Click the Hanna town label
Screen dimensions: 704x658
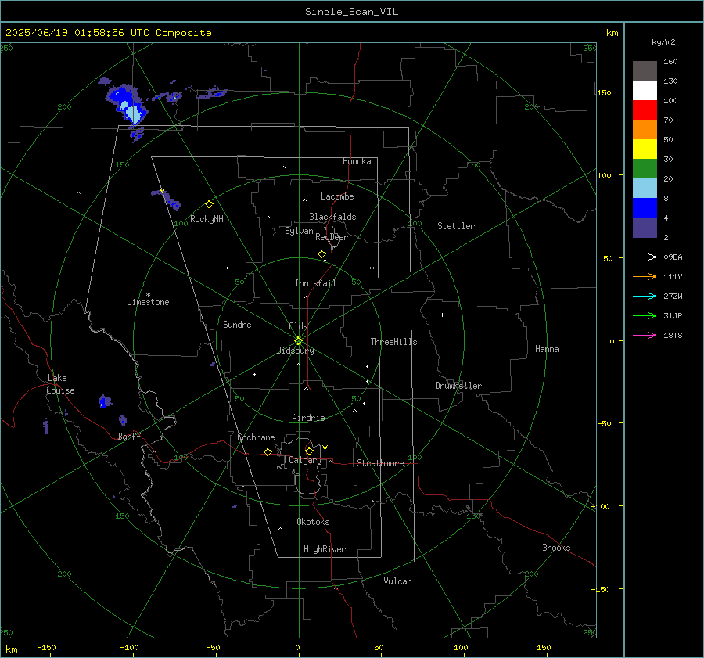tap(547, 349)
